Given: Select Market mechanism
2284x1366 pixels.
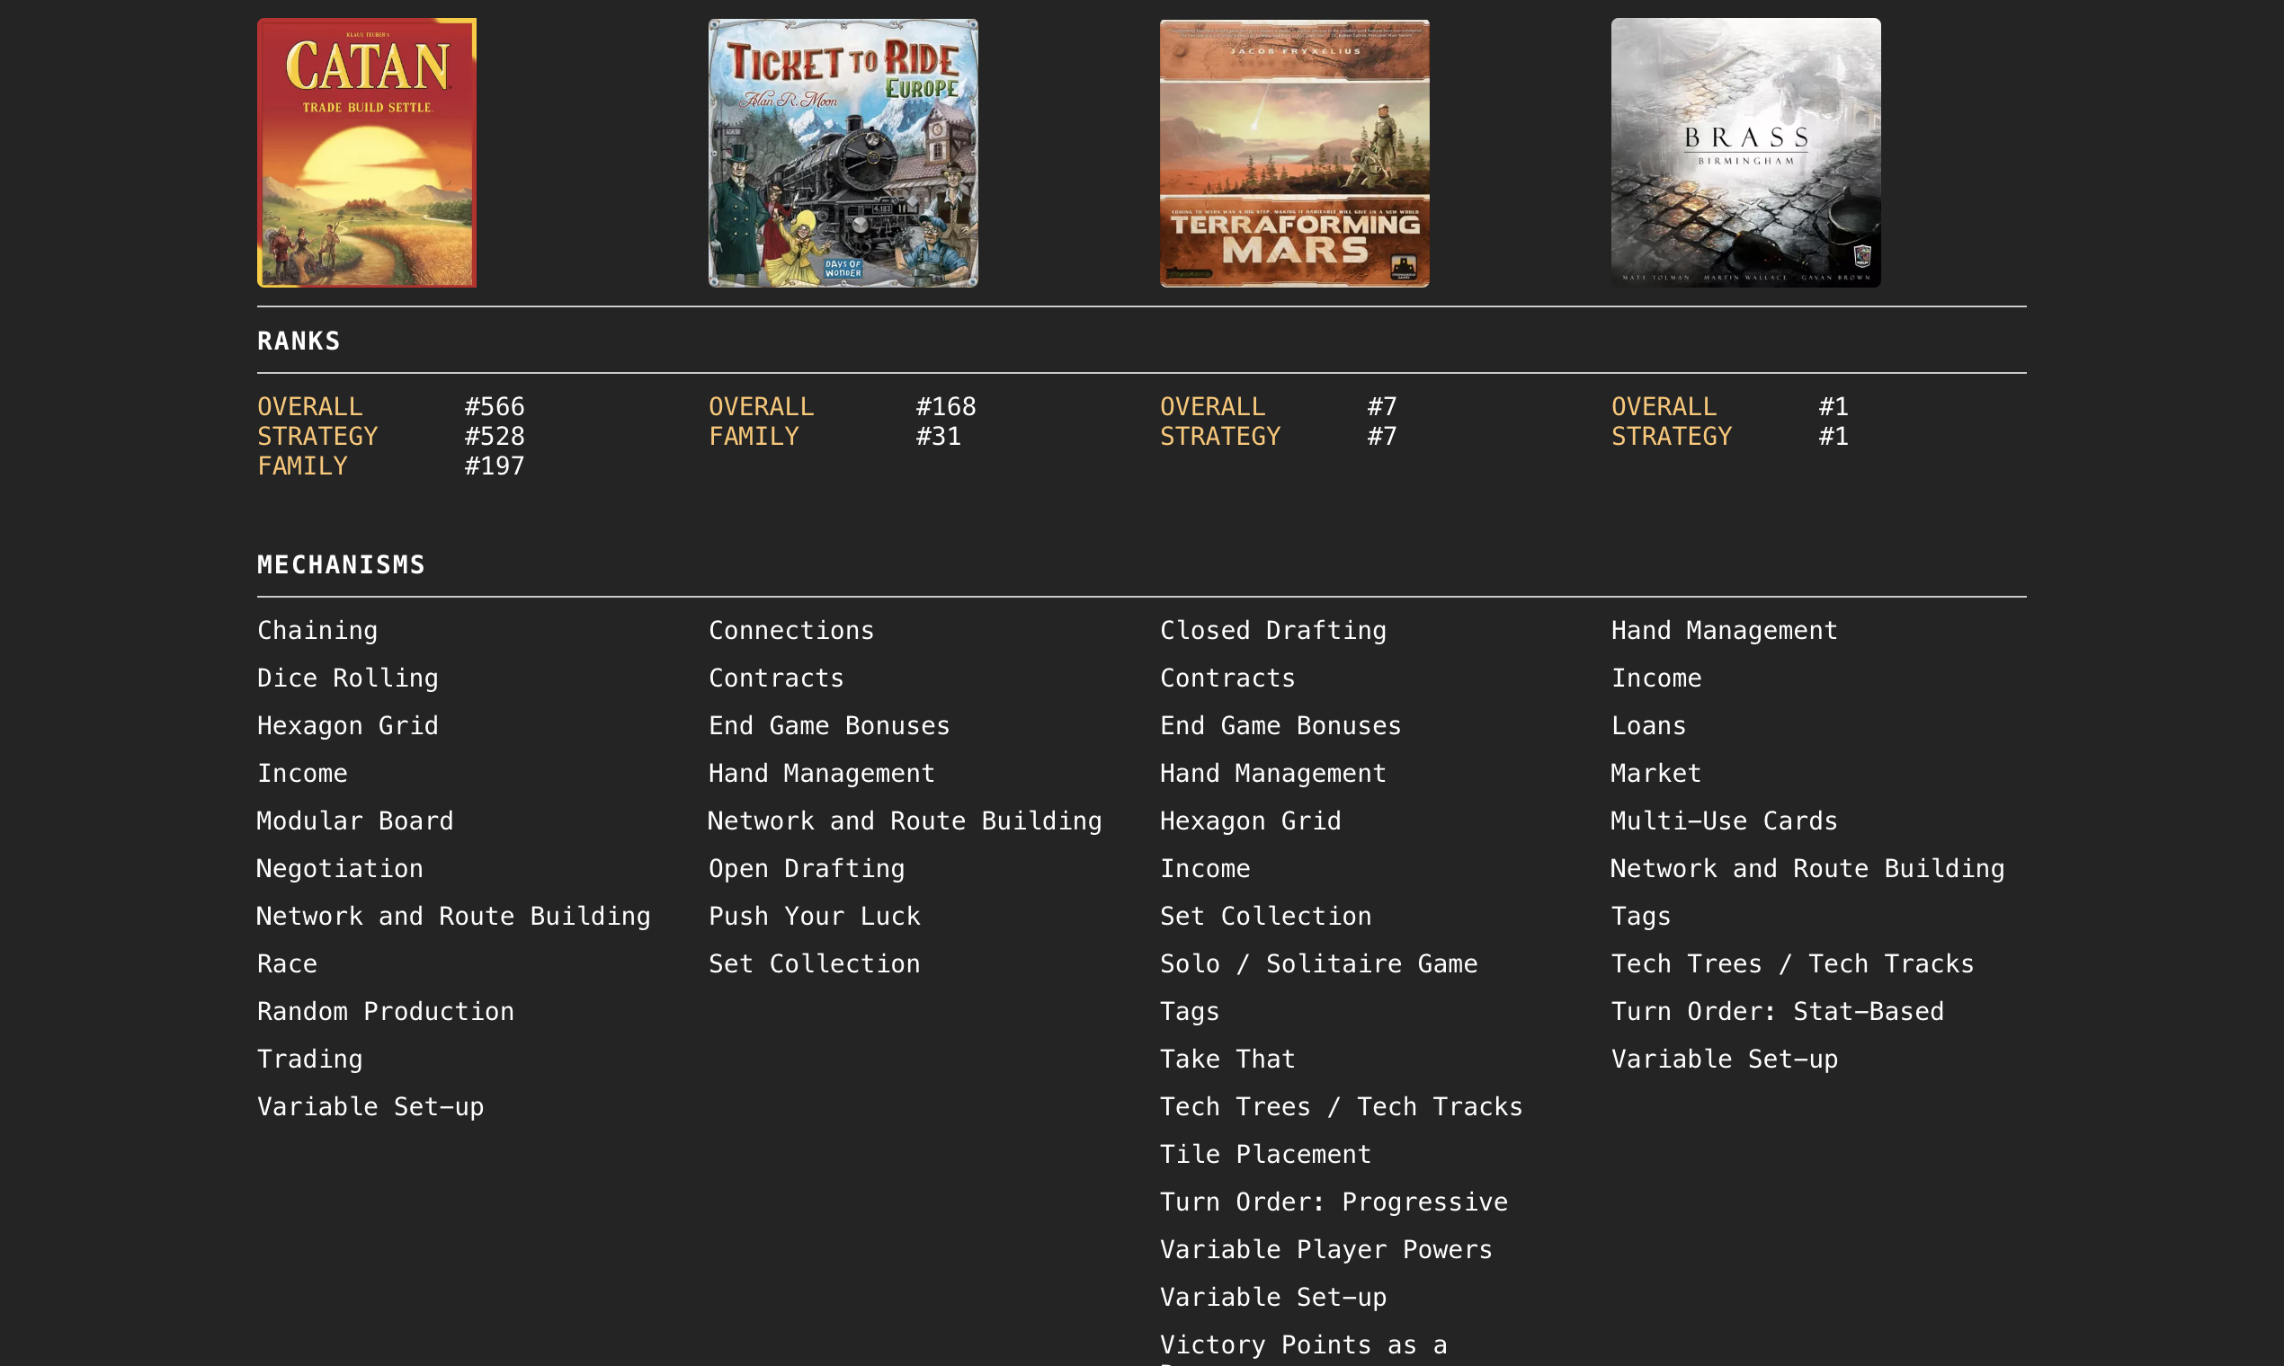Looking at the screenshot, I should click(1656, 774).
